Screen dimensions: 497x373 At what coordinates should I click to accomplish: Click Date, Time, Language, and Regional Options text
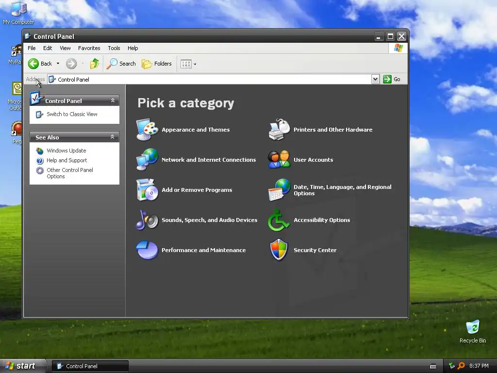click(x=342, y=190)
